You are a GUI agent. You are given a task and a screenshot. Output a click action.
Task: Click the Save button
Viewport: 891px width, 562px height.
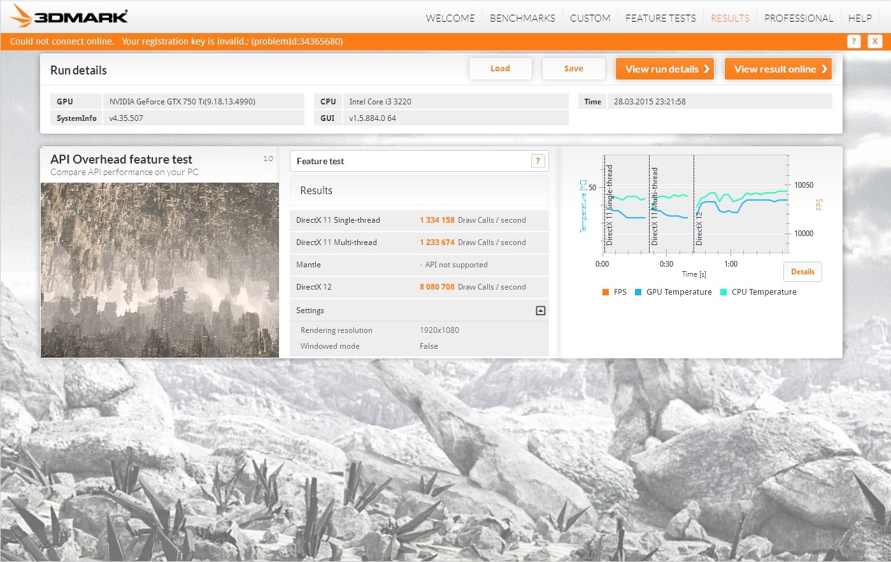(x=573, y=69)
